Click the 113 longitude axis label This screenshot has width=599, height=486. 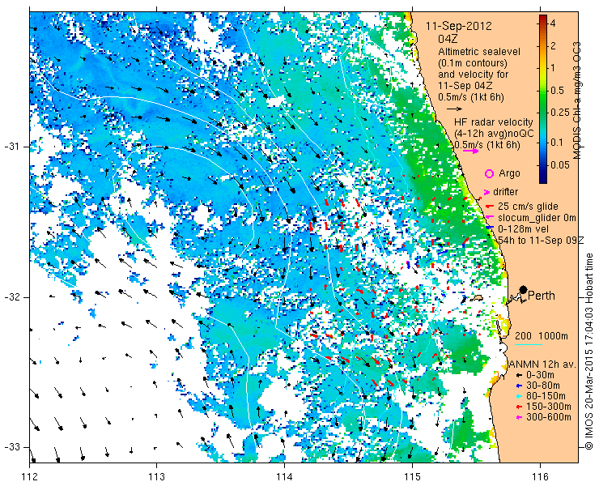click(156, 477)
